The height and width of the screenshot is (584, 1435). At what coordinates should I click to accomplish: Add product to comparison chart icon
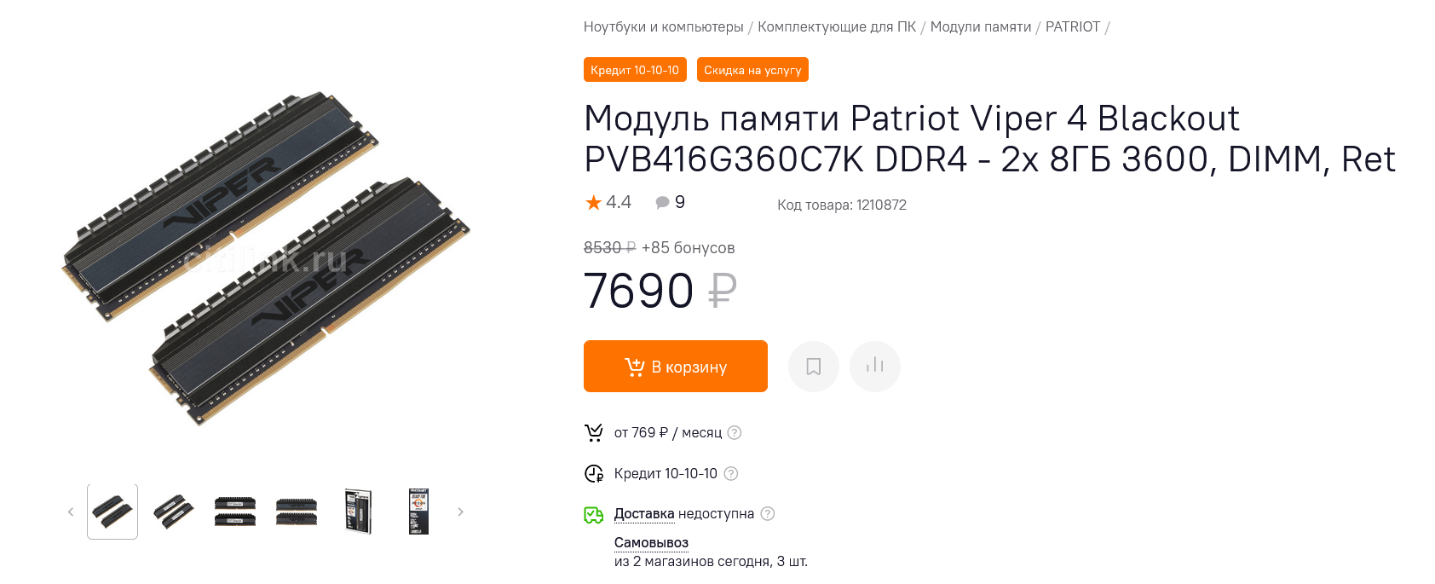(875, 367)
